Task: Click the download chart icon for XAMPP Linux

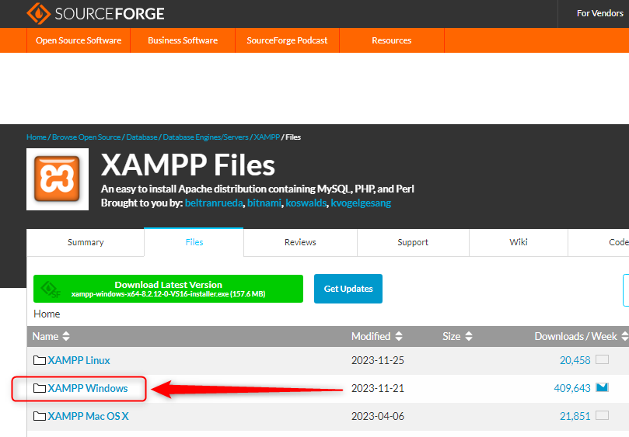Action: [x=602, y=359]
